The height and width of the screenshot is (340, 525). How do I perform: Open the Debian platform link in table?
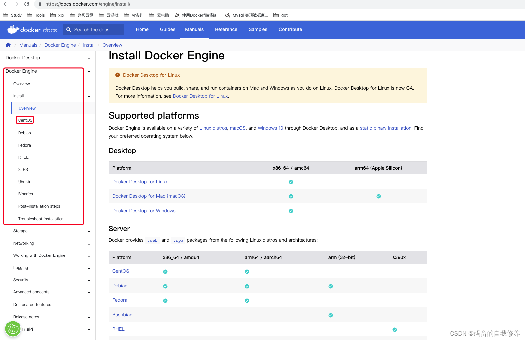click(x=120, y=286)
